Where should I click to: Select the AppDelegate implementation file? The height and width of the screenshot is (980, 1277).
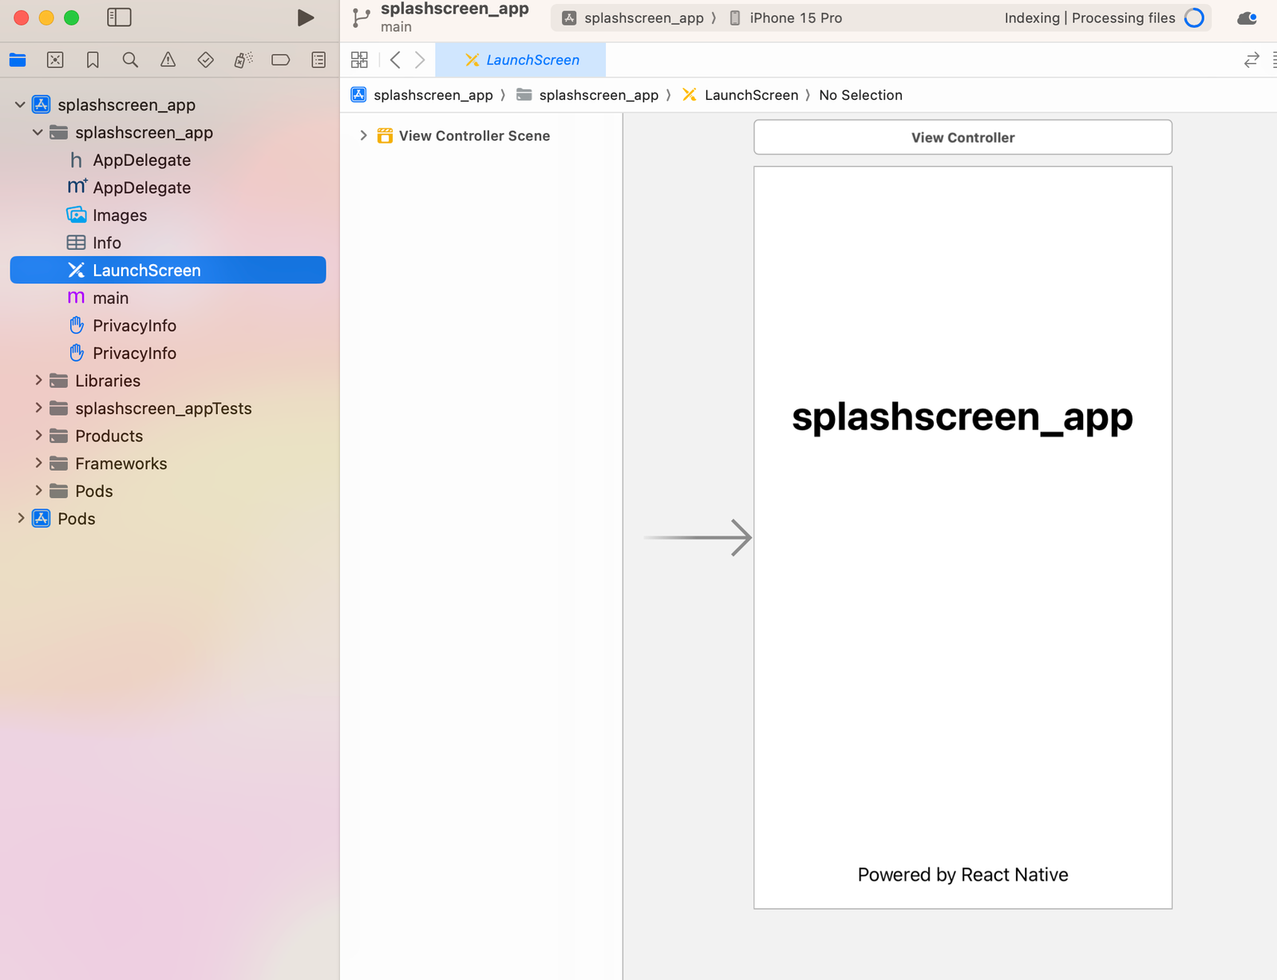pyautogui.click(x=140, y=188)
